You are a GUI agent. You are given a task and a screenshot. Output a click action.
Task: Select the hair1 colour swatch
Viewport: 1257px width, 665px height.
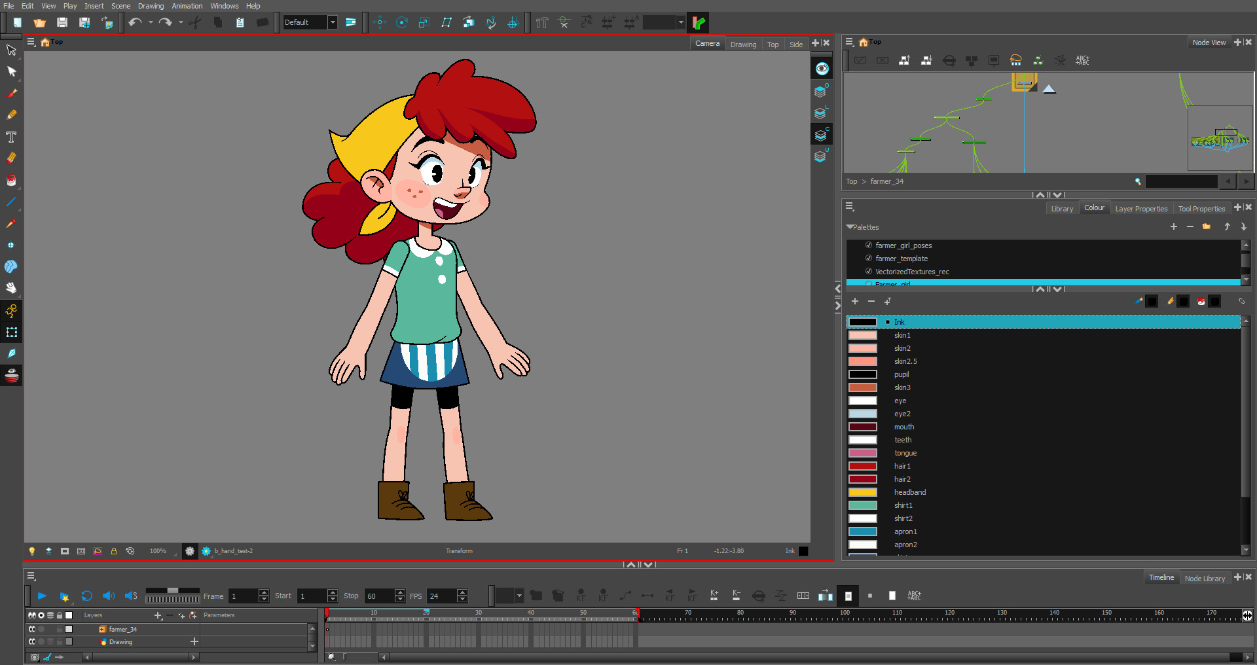click(x=863, y=466)
